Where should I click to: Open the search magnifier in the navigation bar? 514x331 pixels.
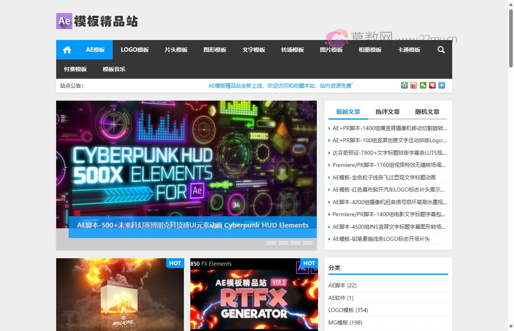(441, 50)
